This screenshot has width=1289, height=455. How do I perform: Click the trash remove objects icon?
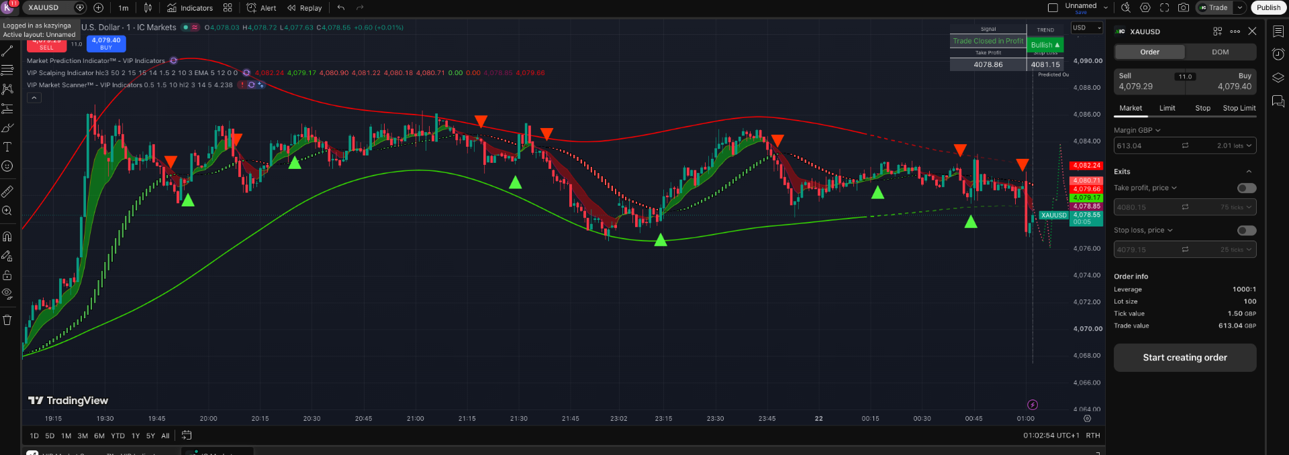(x=7, y=320)
